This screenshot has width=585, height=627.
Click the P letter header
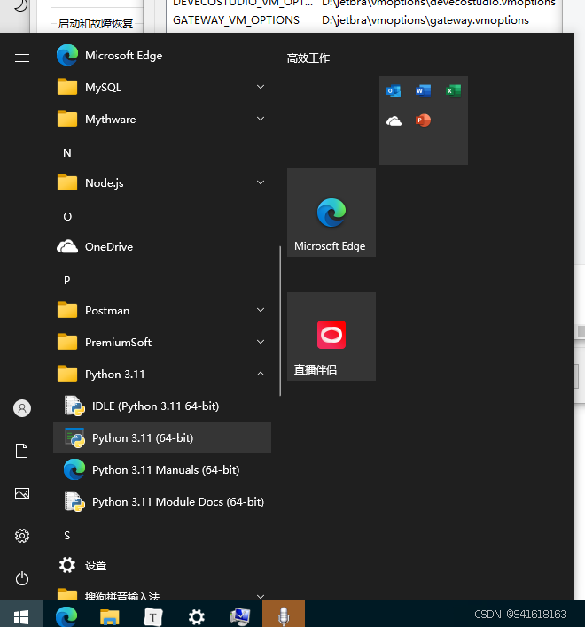[67, 281]
